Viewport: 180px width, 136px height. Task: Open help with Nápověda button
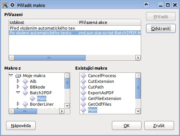click(x=21, y=126)
